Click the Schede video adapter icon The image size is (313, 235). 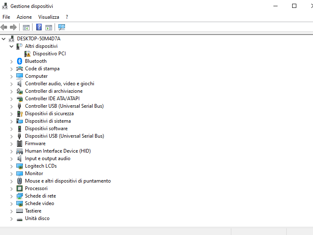pyautogui.click(x=20, y=203)
